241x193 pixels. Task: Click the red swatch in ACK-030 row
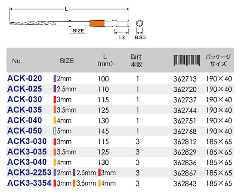pos(55,100)
